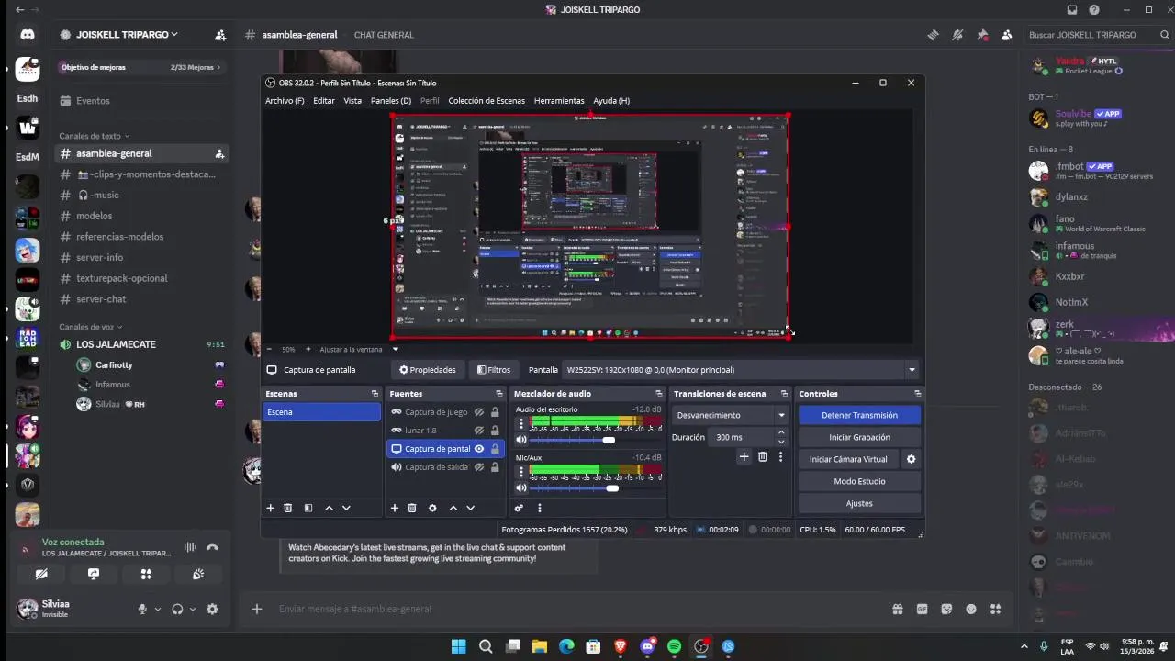
Task: Open Ajustar a la ventana scaling dropdown
Action: [x=395, y=349]
